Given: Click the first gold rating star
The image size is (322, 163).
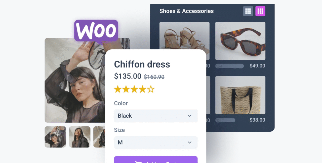Looking at the screenshot, I should (118, 89).
